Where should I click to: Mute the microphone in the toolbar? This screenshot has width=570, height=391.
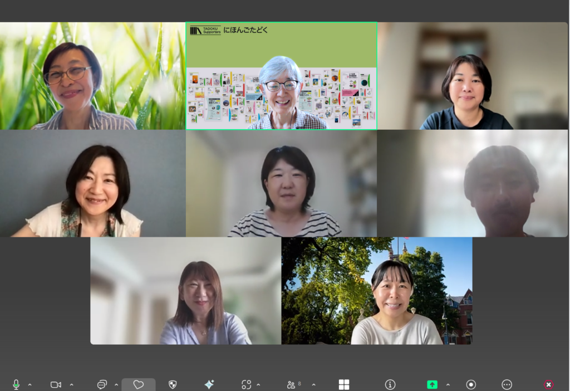tap(16, 384)
